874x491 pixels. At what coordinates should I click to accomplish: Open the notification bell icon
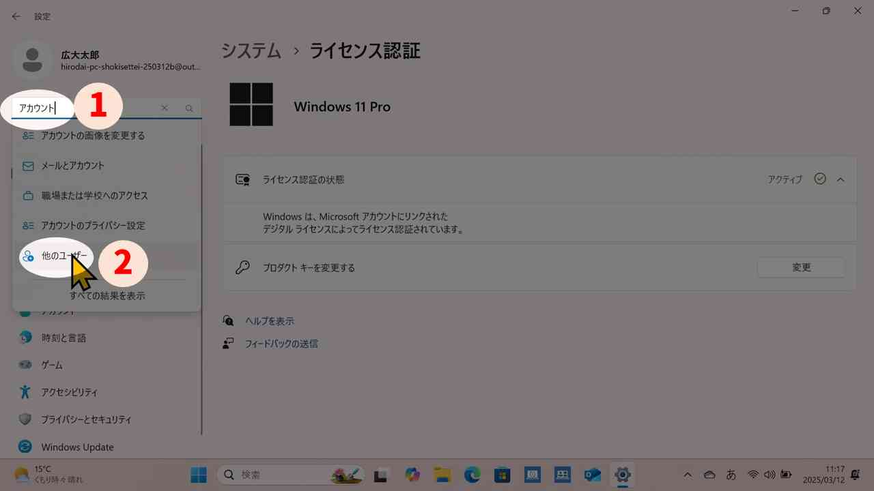[x=855, y=474]
